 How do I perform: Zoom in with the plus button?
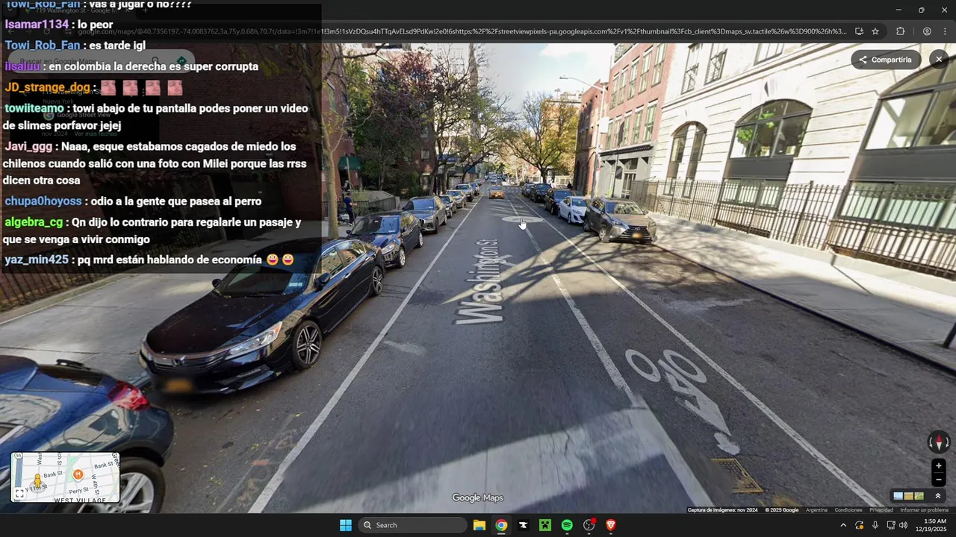click(x=939, y=466)
